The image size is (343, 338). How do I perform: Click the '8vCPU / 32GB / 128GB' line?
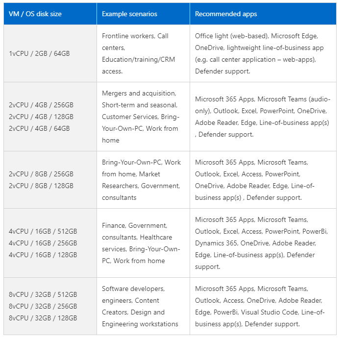(x=43, y=318)
